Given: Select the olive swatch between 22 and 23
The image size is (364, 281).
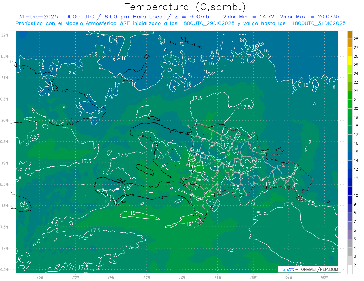Looking at the screenshot, I should click(350, 87).
